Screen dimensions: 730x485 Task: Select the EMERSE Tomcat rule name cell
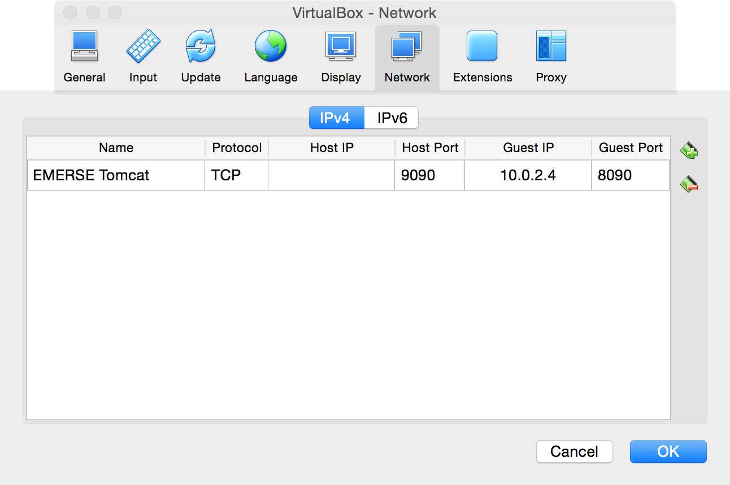point(116,175)
